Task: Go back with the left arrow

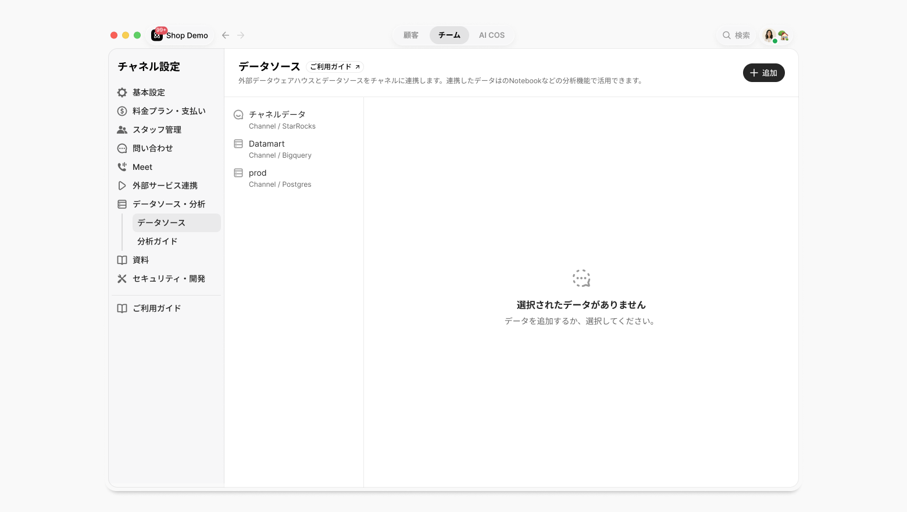Action: (226, 35)
